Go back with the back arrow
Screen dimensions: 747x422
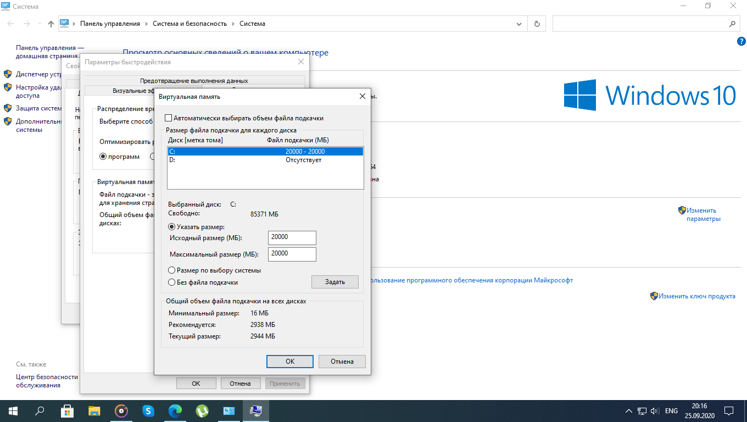[10, 24]
